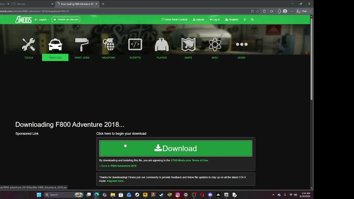The height and width of the screenshot is (199, 354).
Task: Click the site search magnifier icon
Action: pyautogui.click(x=252, y=20)
